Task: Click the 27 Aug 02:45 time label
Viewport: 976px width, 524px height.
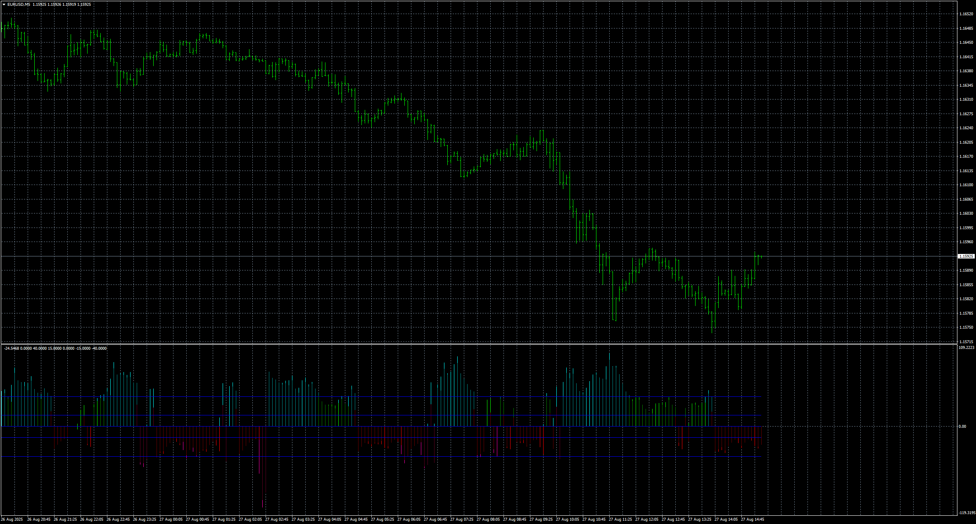Action: click(x=277, y=519)
